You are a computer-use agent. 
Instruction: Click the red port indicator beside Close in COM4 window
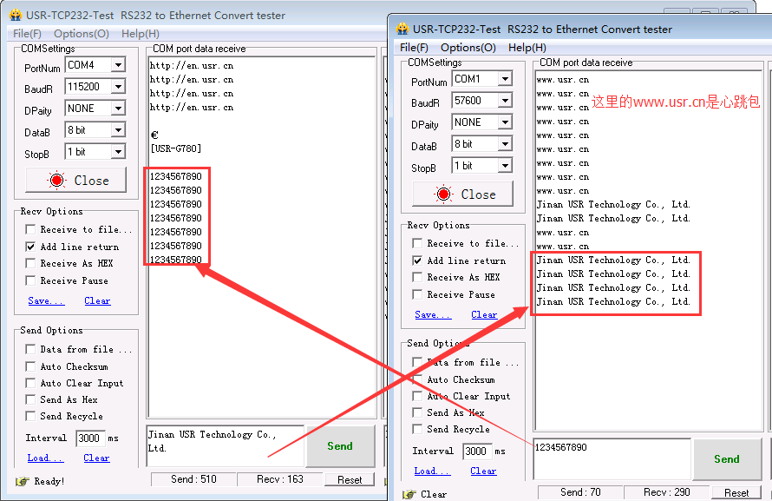pos(58,181)
